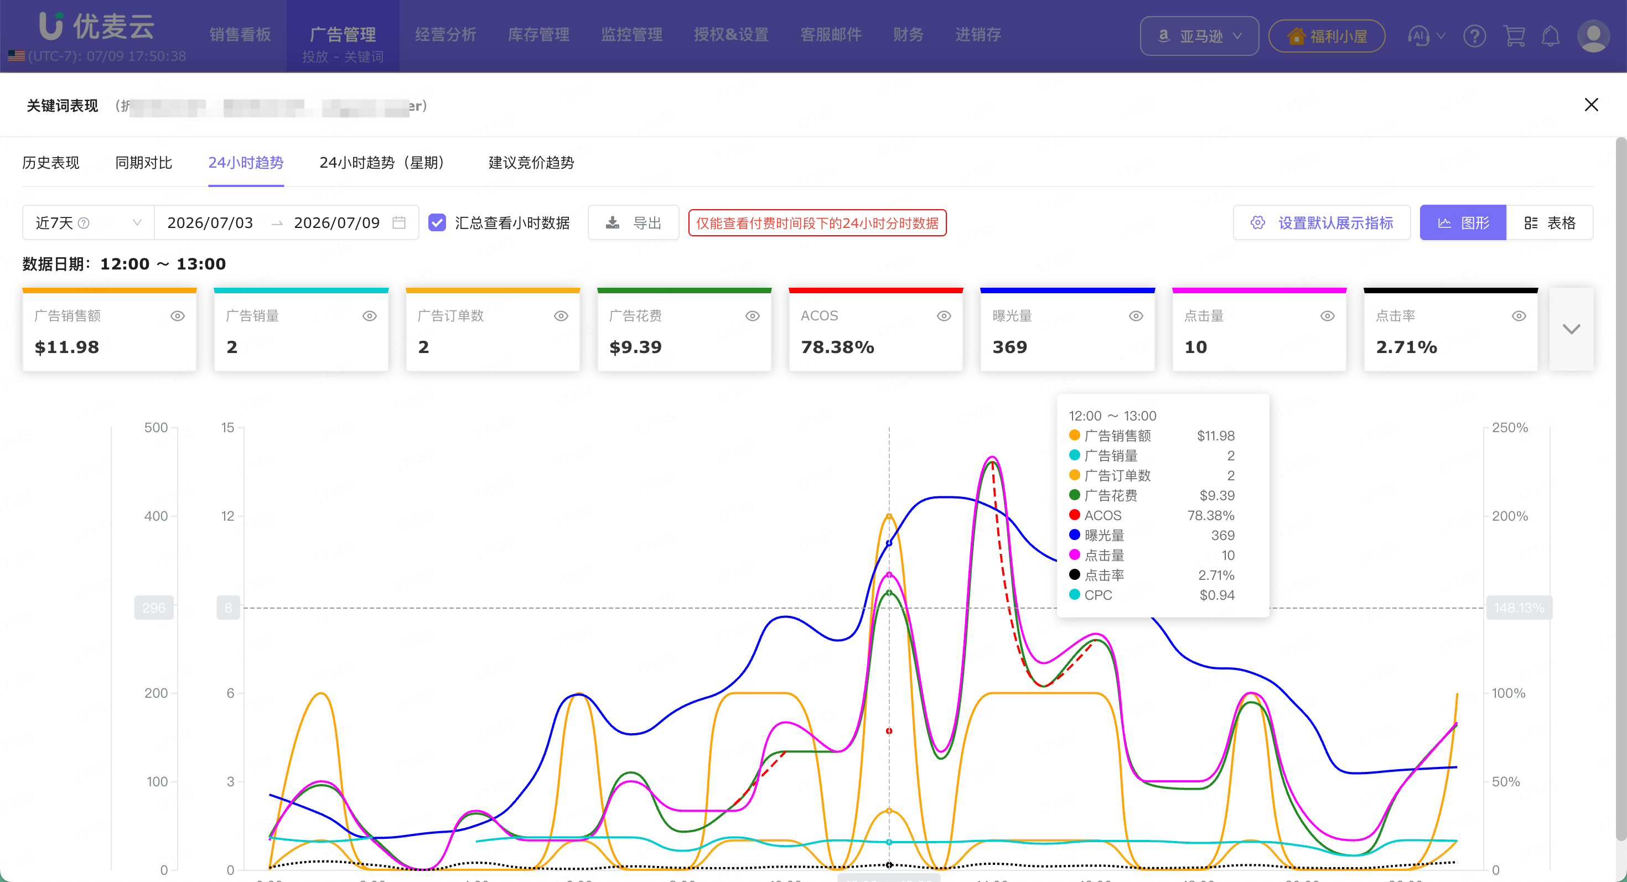The width and height of the screenshot is (1627, 882).
Task: Click the user avatar icon
Action: [x=1593, y=36]
